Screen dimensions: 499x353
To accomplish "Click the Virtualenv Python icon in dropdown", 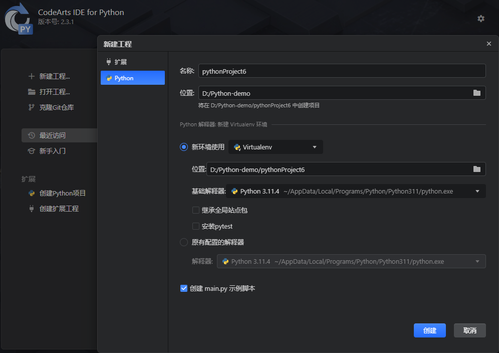I will pyautogui.click(x=237, y=147).
